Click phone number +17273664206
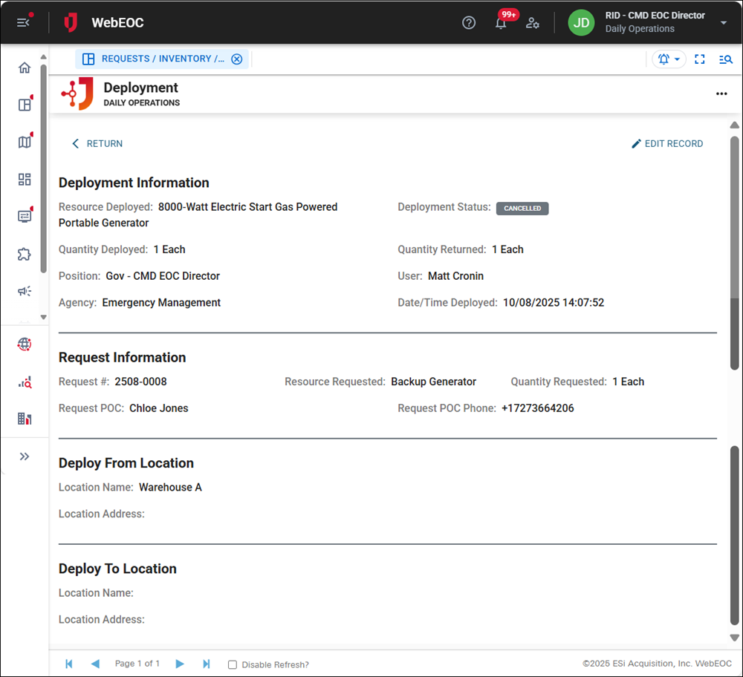The image size is (743, 677). point(538,408)
